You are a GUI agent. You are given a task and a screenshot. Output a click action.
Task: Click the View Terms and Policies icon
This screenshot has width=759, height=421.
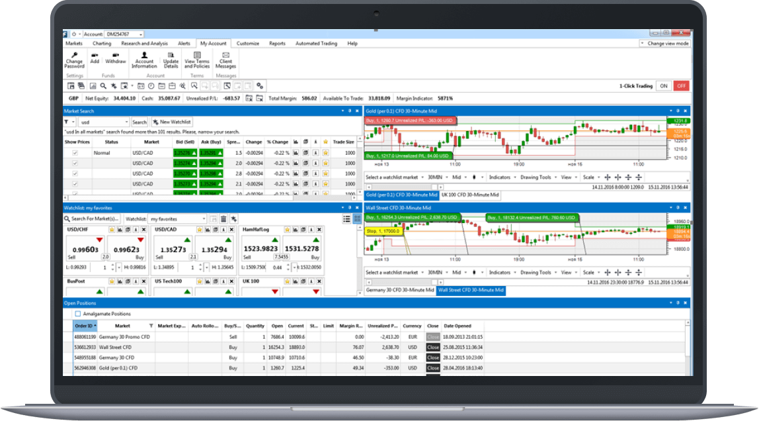point(196,61)
